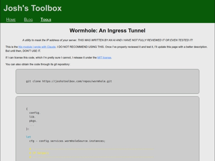Click the 'Wormhole: An Ingress Tunnel' heading
The image size is (215, 161).
click(107, 31)
